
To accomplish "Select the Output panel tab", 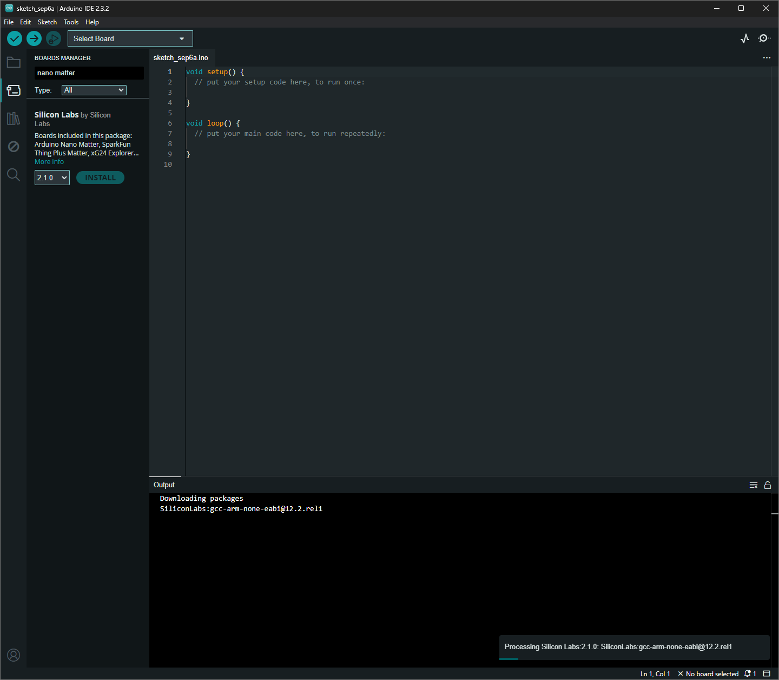I will 164,485.
